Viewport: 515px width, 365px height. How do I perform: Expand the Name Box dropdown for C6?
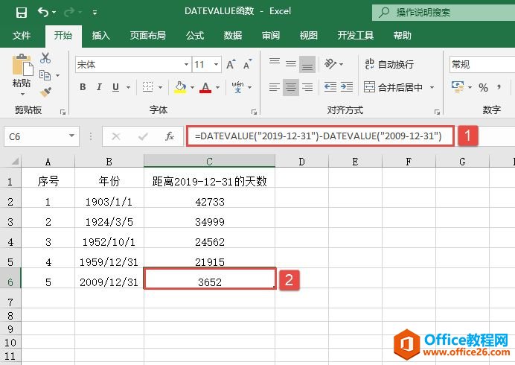(x=72, y=136)
